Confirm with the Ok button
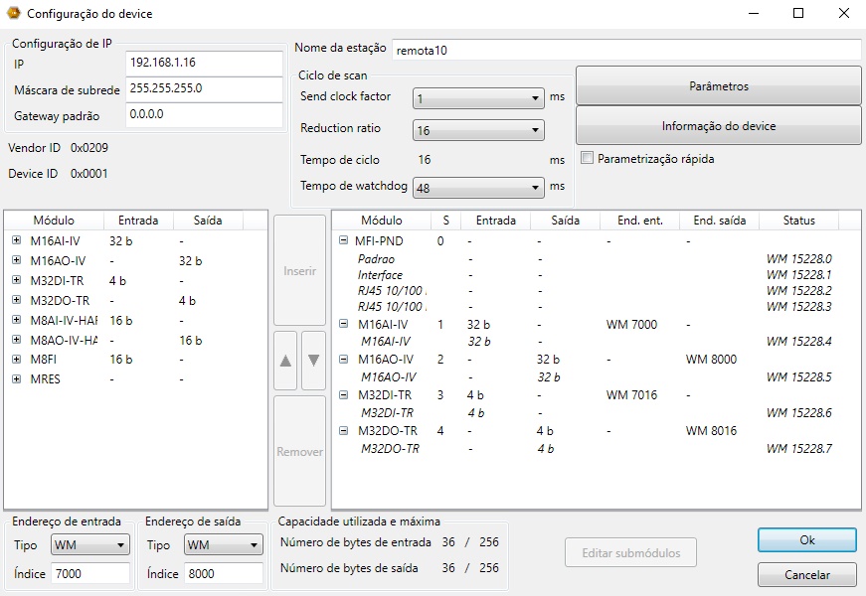This screenshot has width=866, height=596. coord(806,539)
